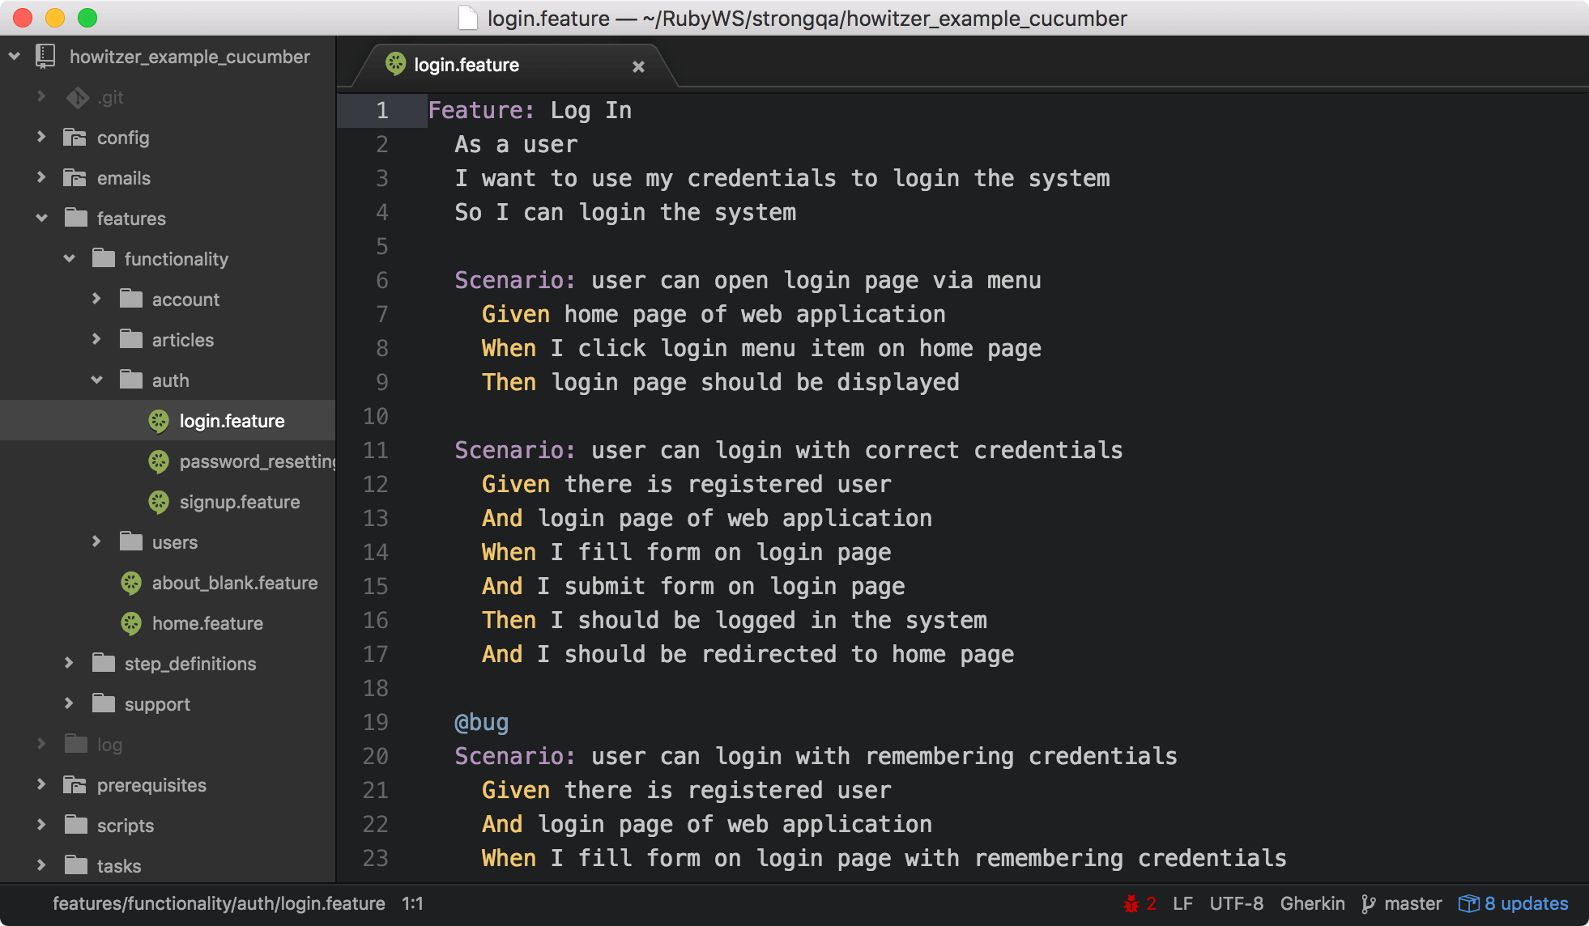Click the file path in status bar
The image size is (1589, 926).
tap(219, 903)
